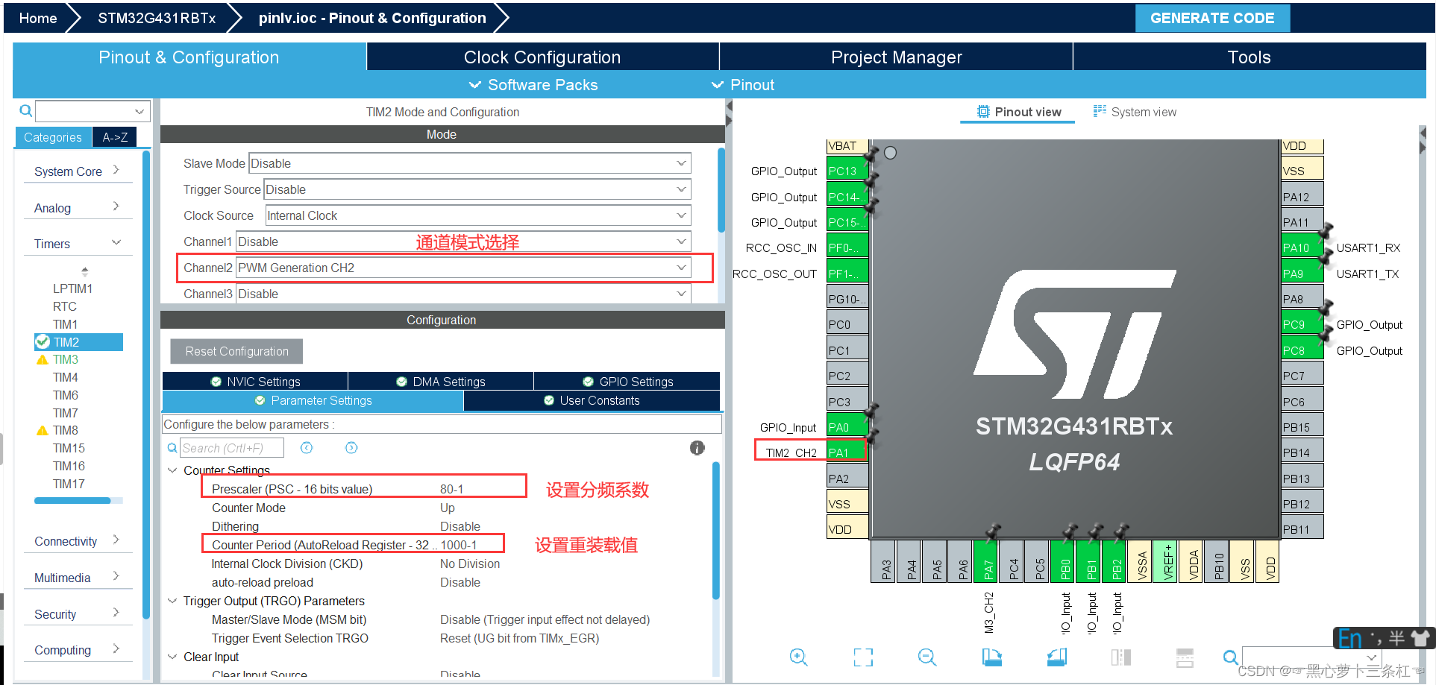Click the rotate right icon in pinout toolbar
Screen dimensions: 1436x685
pyautogui.click(x=1057, y=657)
